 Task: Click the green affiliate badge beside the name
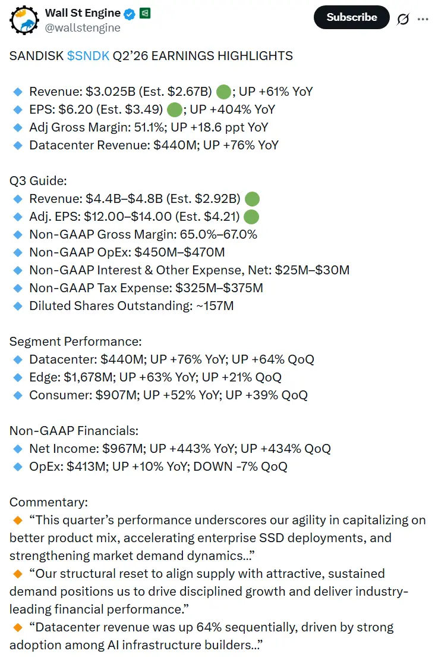point(145,12)
